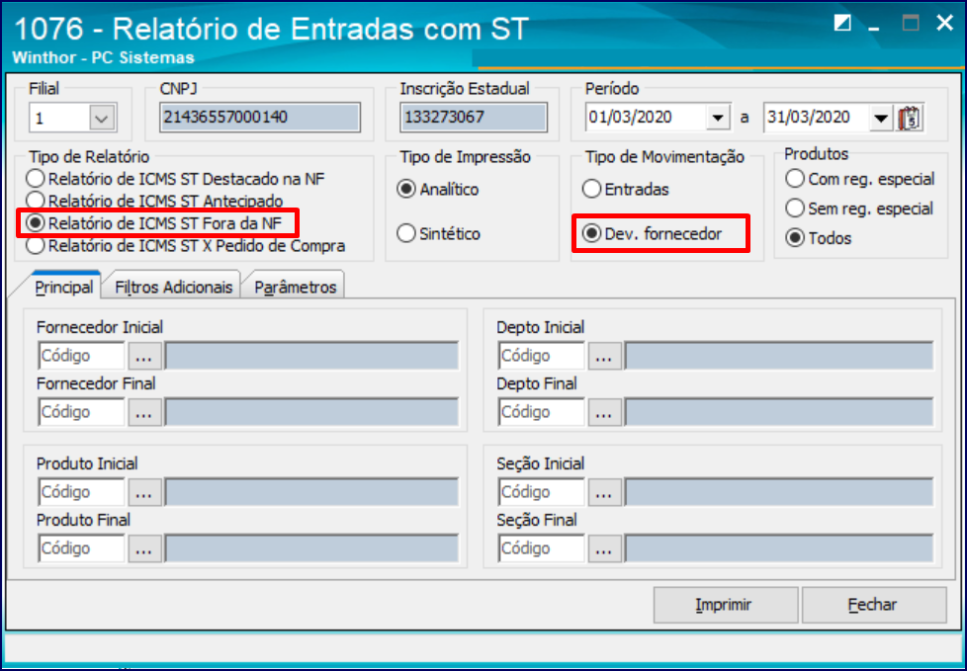Click the Seção Inicial description field
The height and width of the screenshot is (671, 967).
[x=779, y=492]
